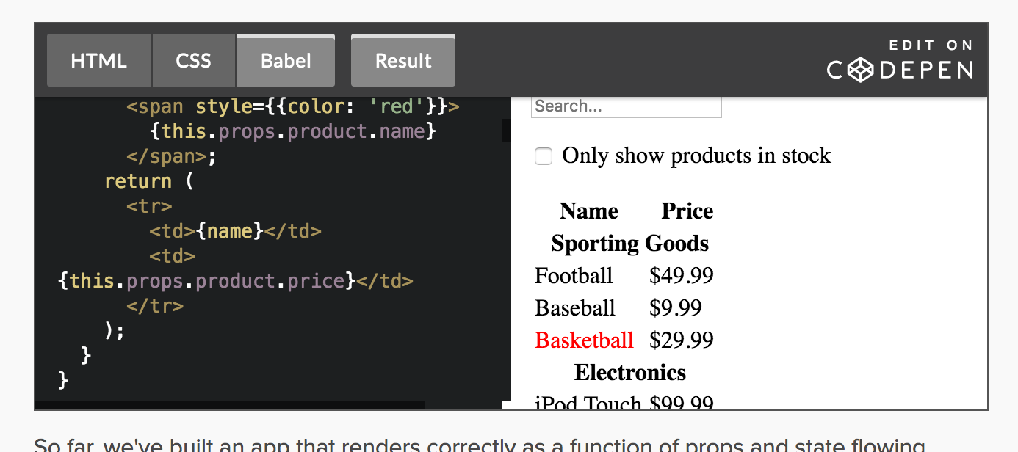Click the red Basketball product name
The image size is (1018, 452).
click(584, 340)
